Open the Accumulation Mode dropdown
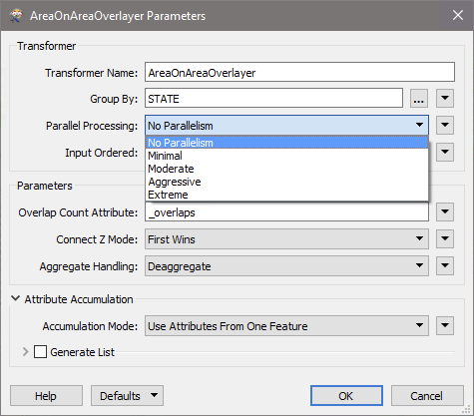Image resolution: width=474 pixels, height=416 pixels. (286, 325)
